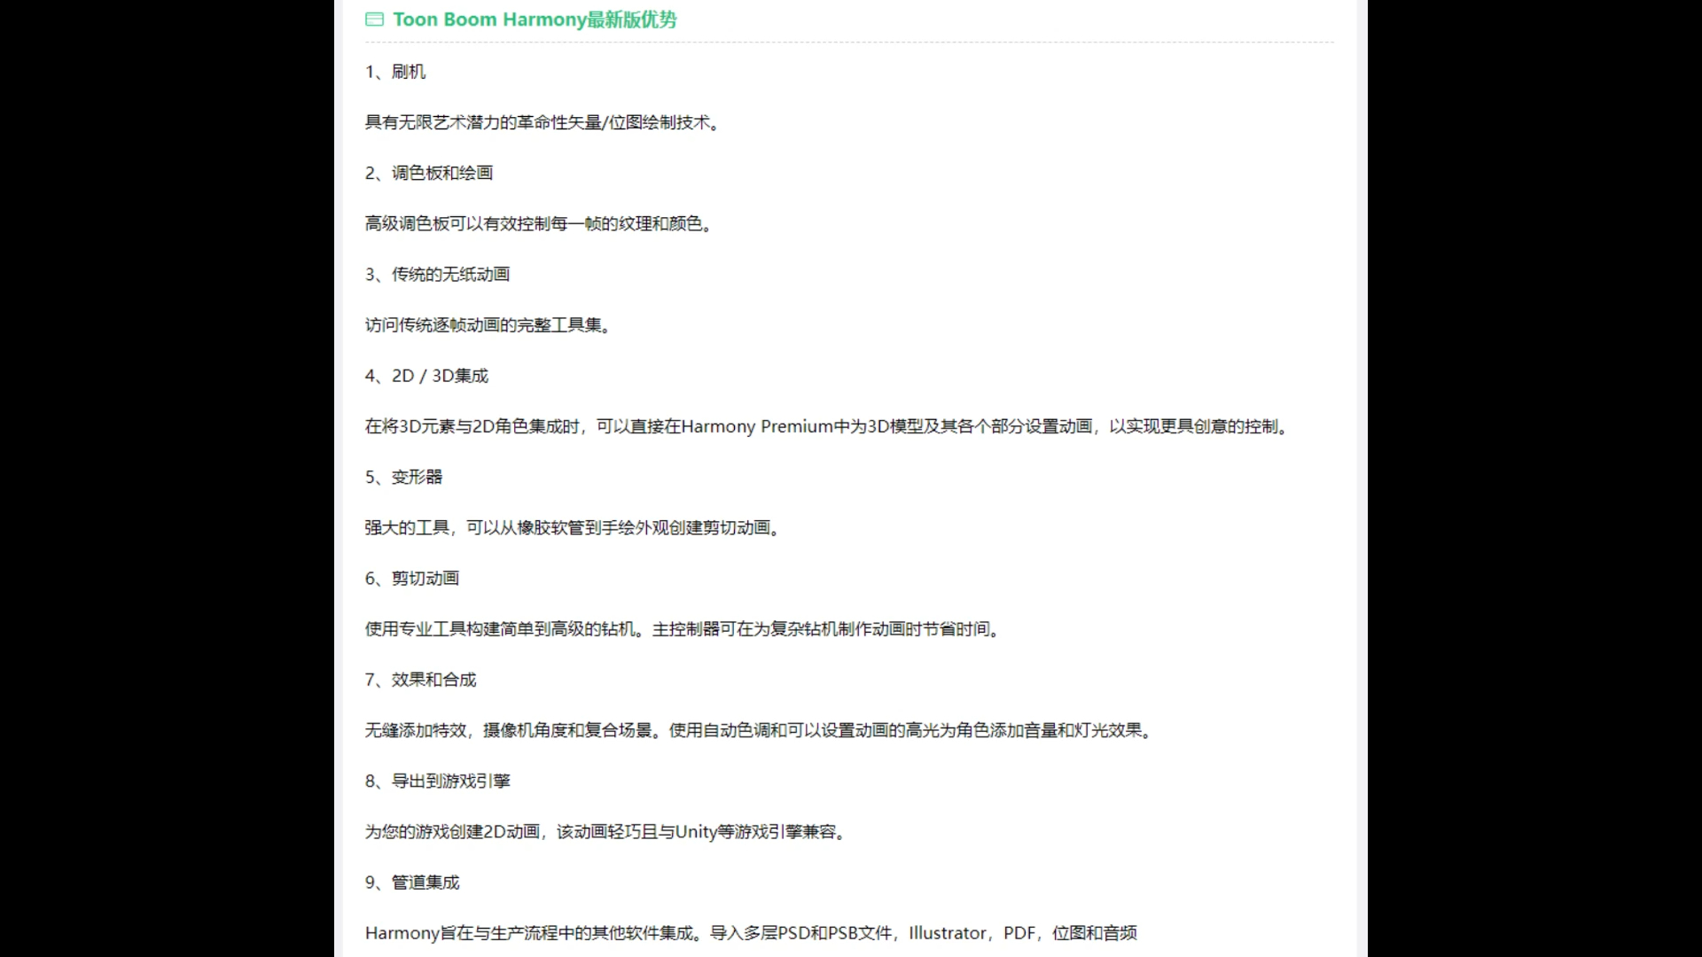Click the sentence '访问传统逐帧动画的完整工具集。'
The width and height of the screenshot is (1702, 957).
click(488, 325)
